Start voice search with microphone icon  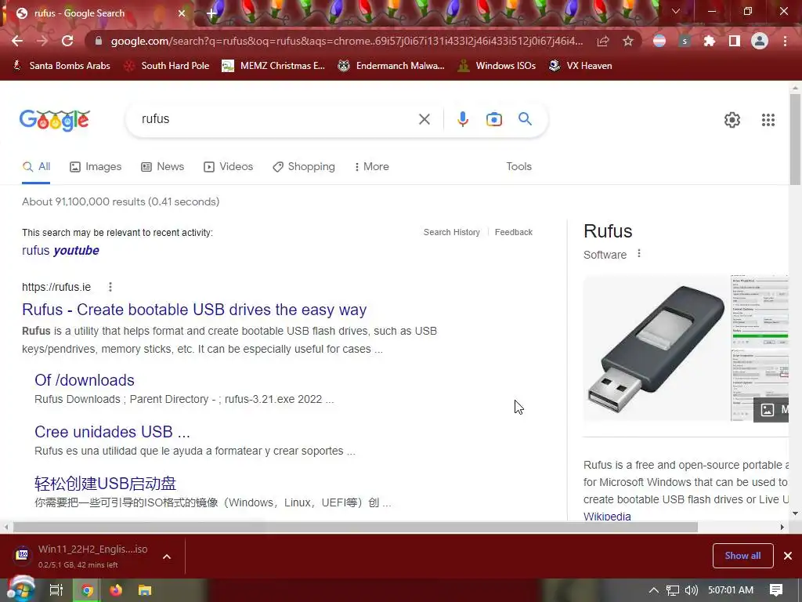click(462, 119)
